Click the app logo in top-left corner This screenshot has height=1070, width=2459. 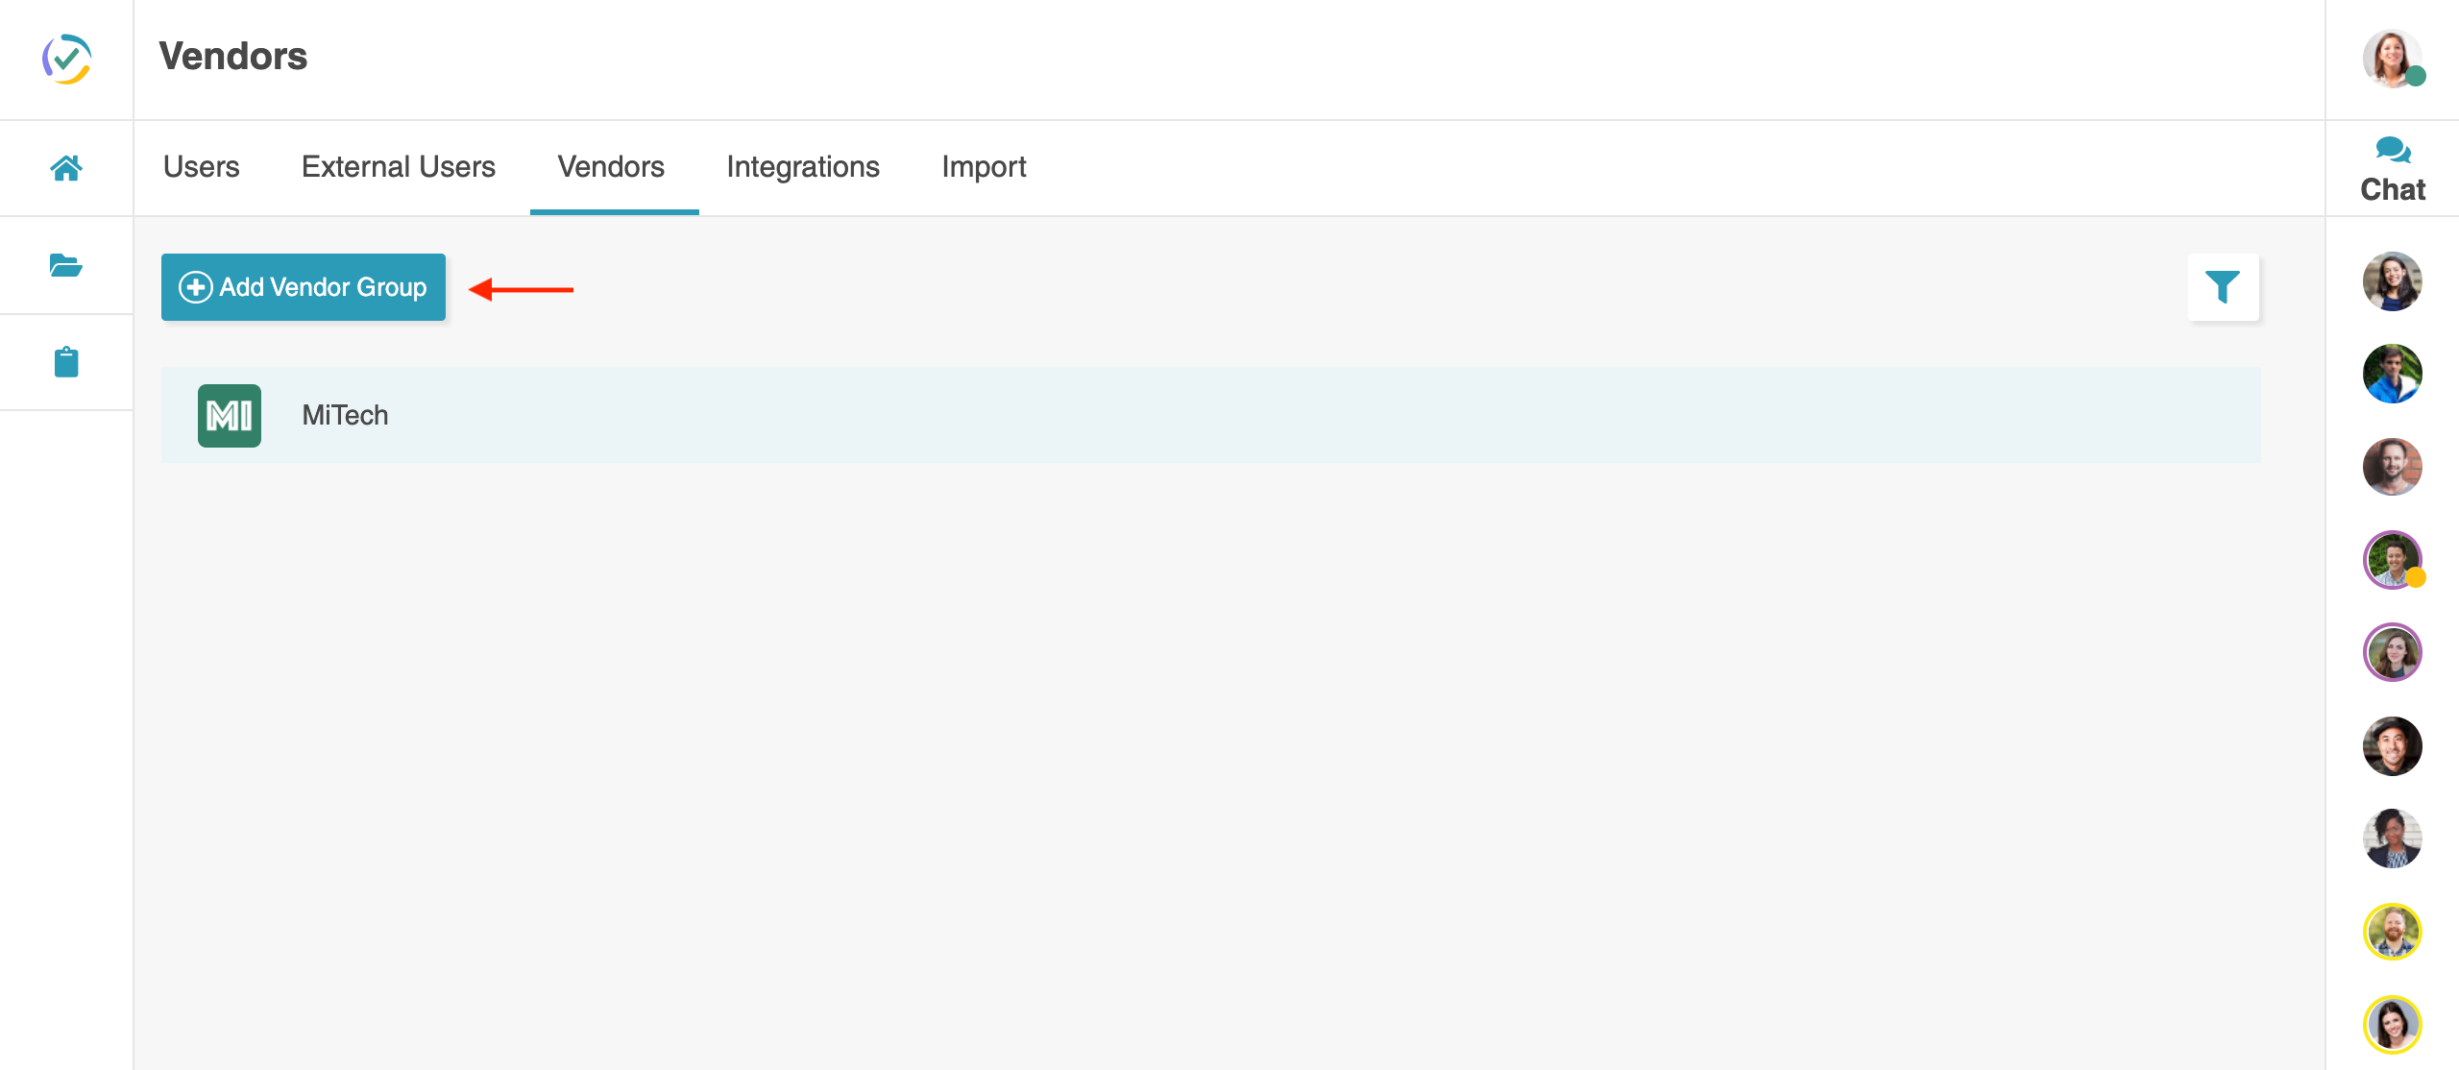[66, 59]
